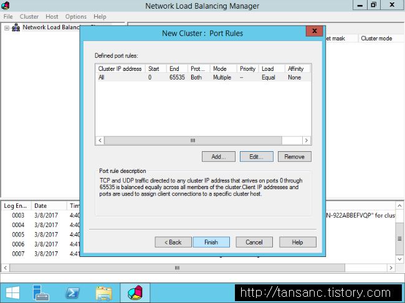The height and width of the screenshot is (303, 405).
Task: Minimize the Network Load Balancing Manager window
Action: coord(360,5)
